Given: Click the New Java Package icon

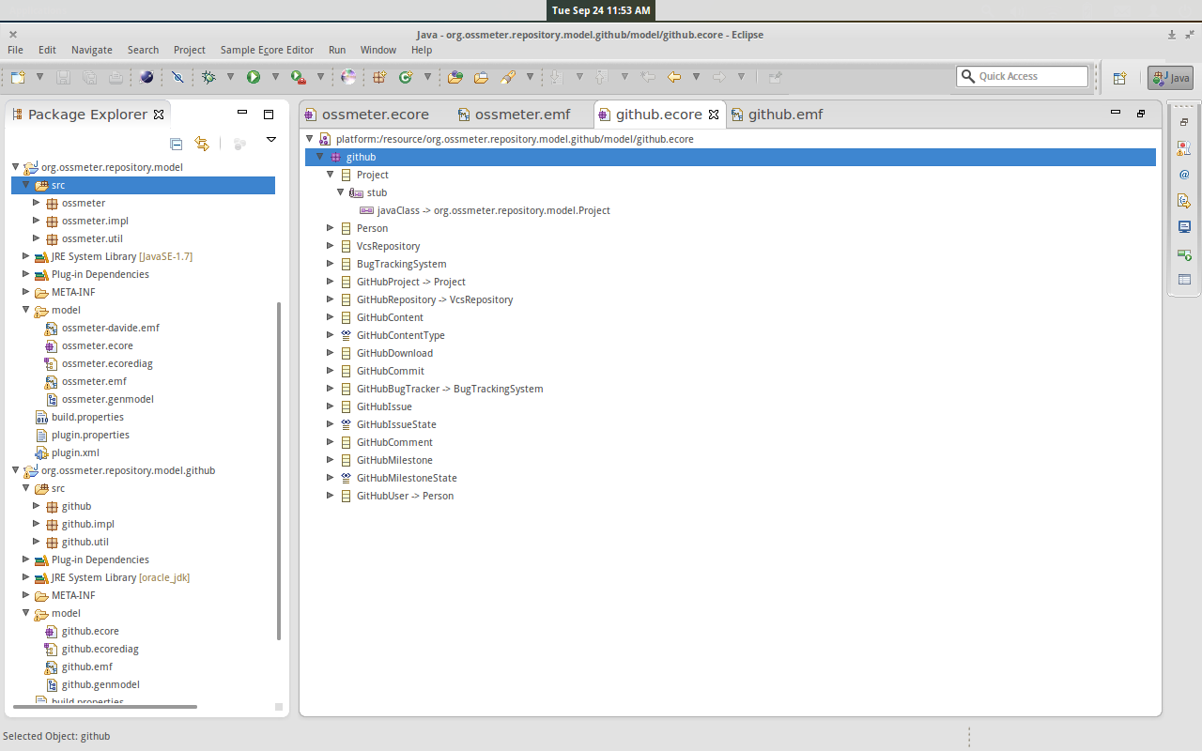Looking at the screenshot, I should click(380, 77).
